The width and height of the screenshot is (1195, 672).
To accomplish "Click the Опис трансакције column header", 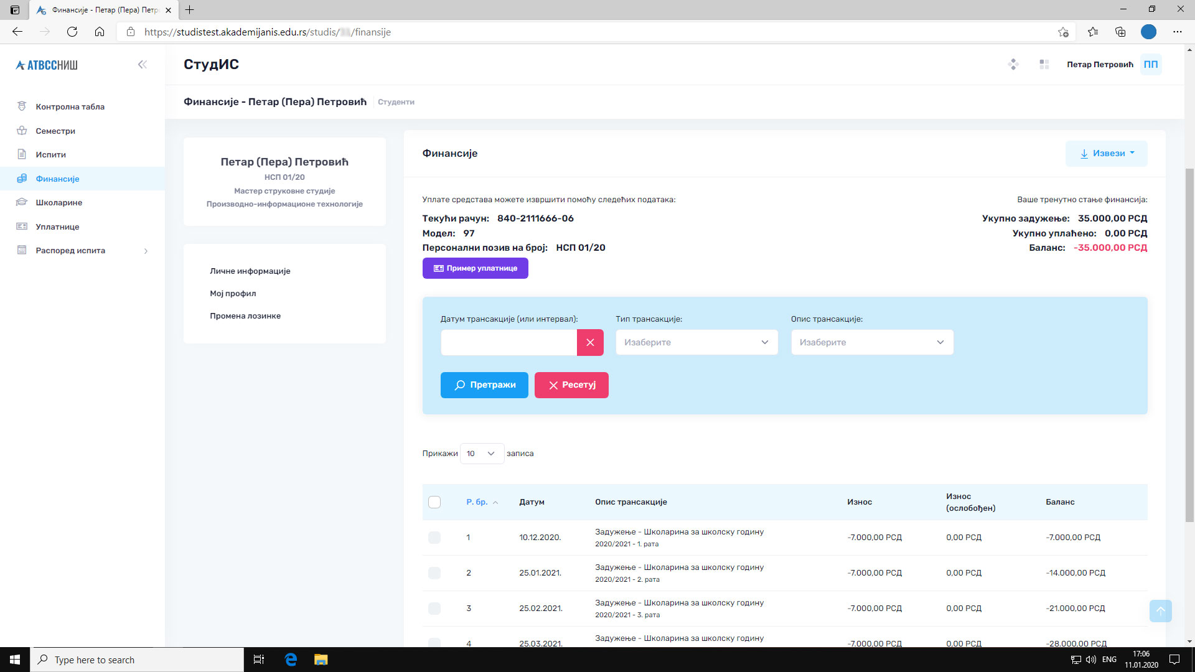I will [x=630, y=502].
